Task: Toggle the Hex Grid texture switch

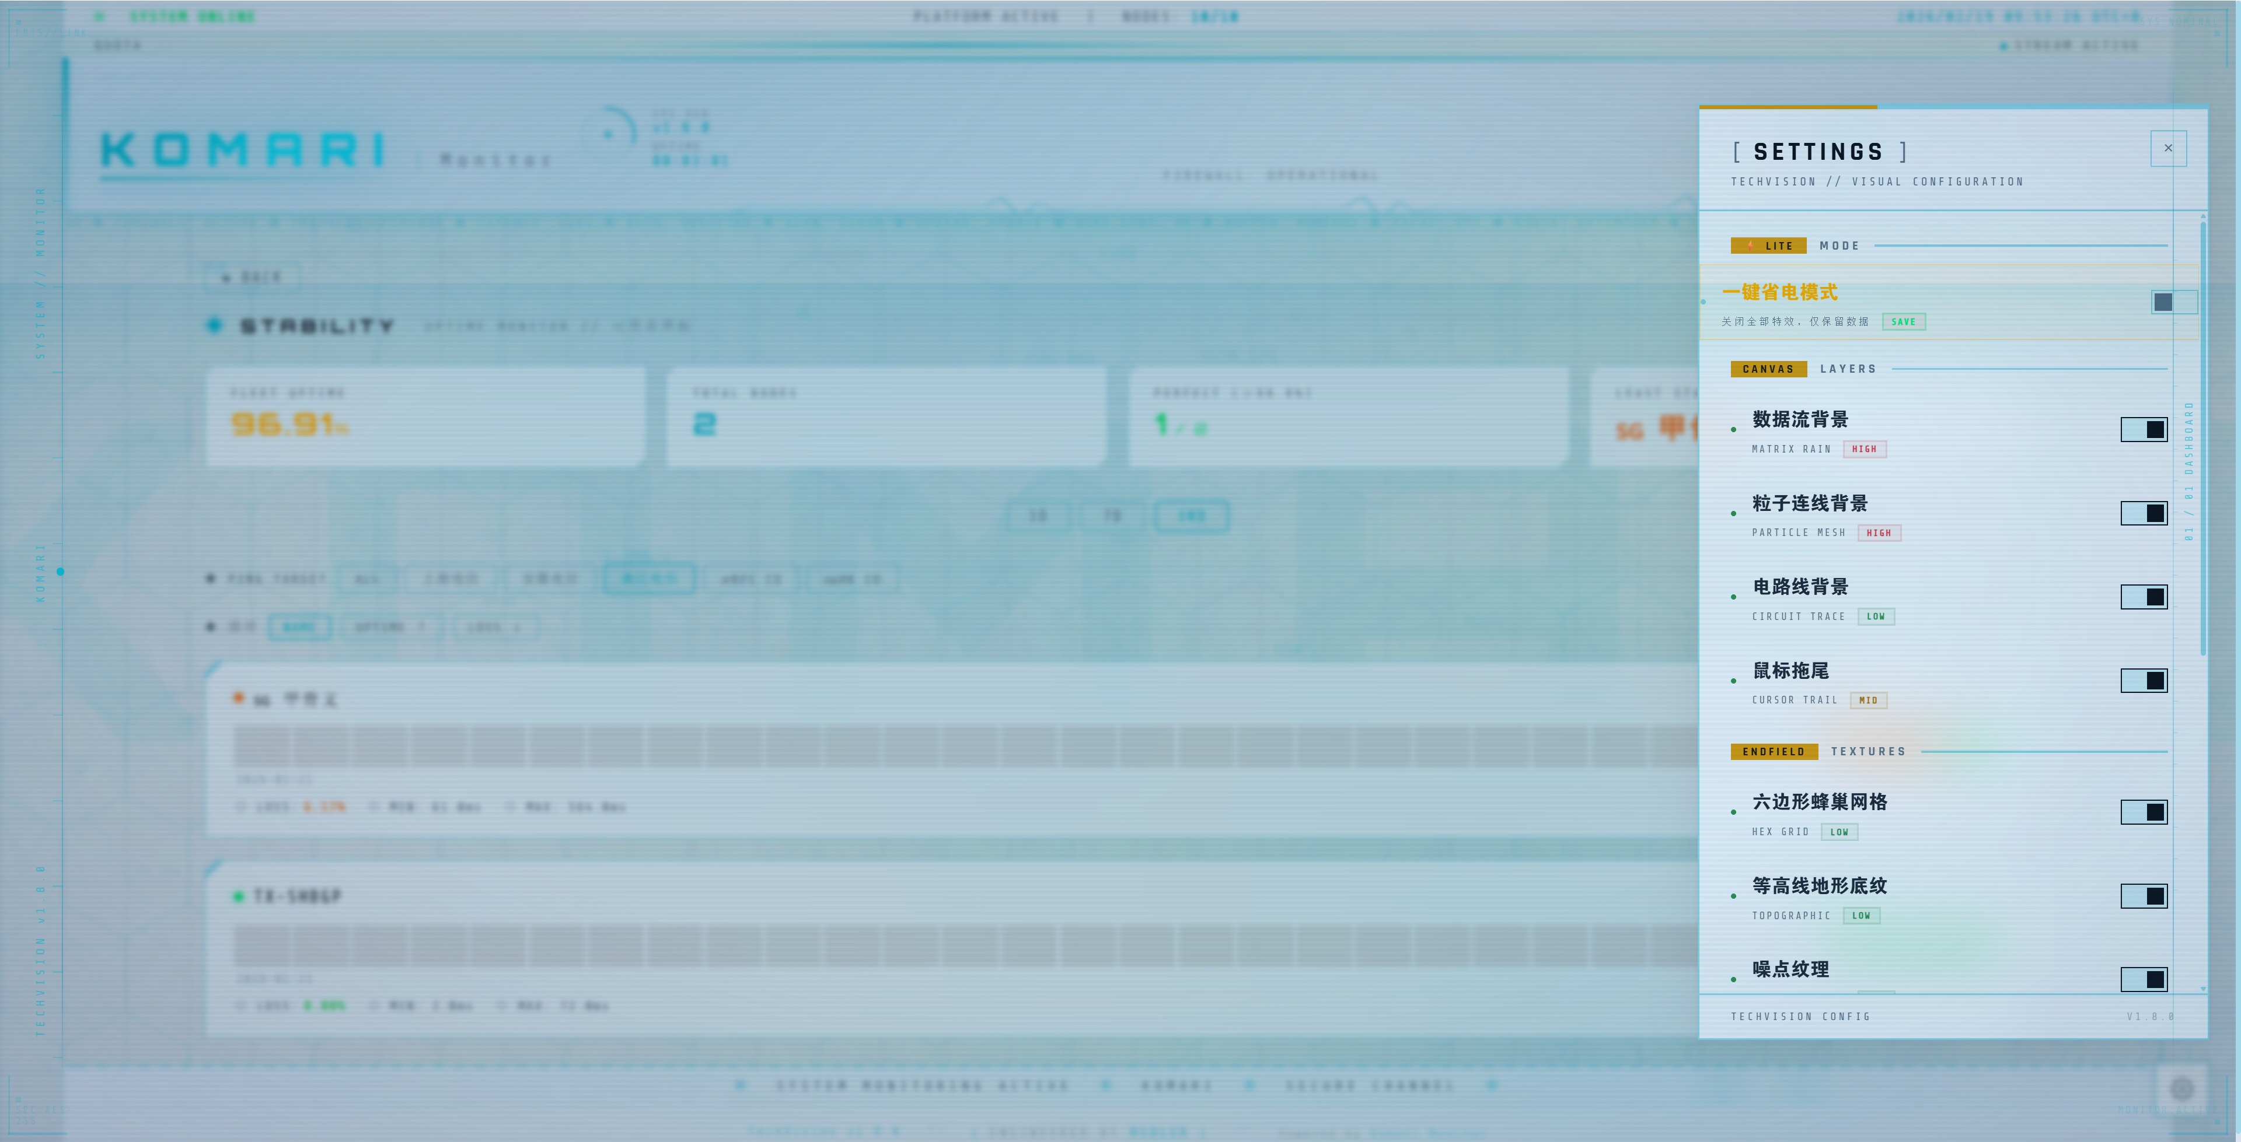Action: point(2144,812)
